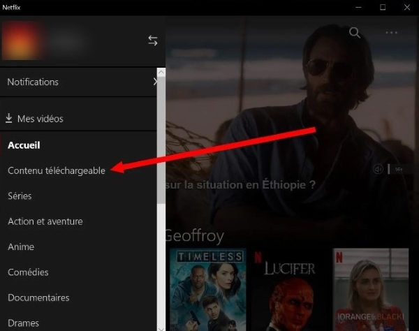Toggle the trailer mute speaker icon
Screen dimensions: 419x331
(378, 169)
